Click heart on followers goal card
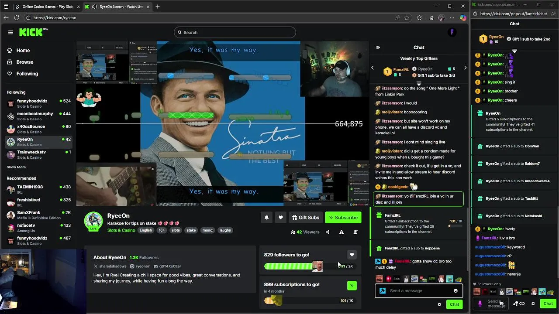Image resolution: width=559 pixels, height=314 pixels. click(352, 255)
